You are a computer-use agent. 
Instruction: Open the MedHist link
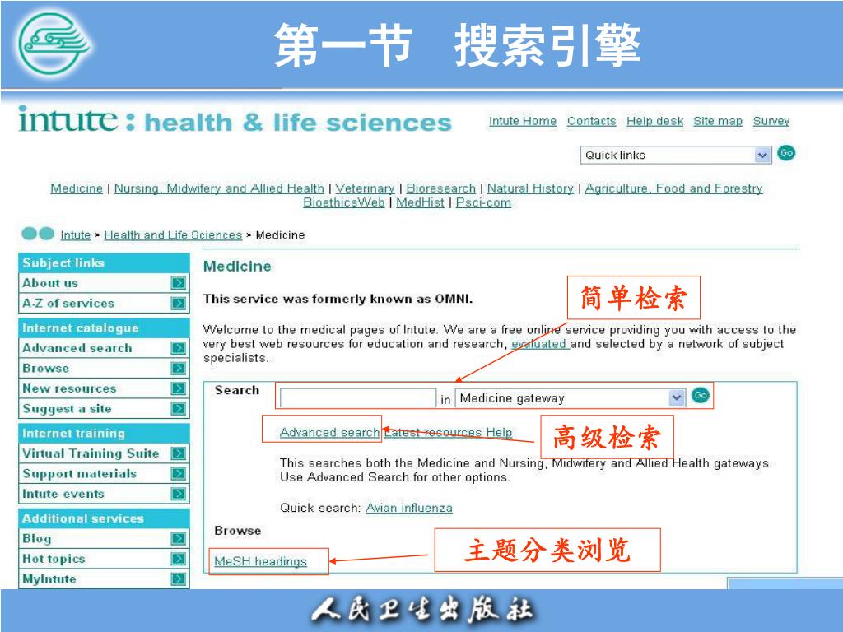click(x=421, y=202)
